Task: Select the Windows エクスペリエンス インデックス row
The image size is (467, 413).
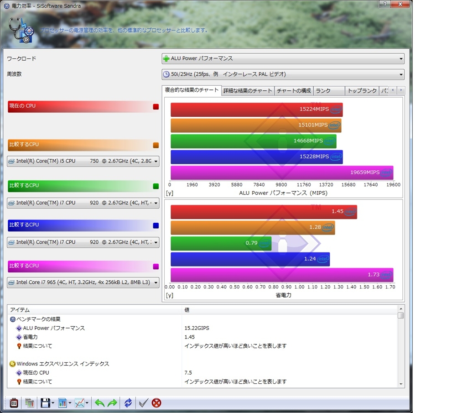Action: [202, 364]
